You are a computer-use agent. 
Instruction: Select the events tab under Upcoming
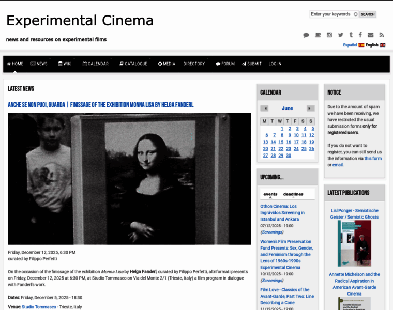pyautogui.click(x=270, y=194)
